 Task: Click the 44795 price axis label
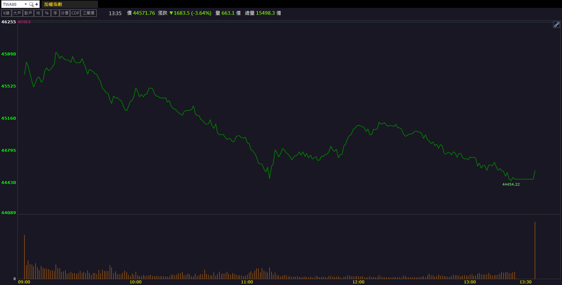(x=9, y=150)
